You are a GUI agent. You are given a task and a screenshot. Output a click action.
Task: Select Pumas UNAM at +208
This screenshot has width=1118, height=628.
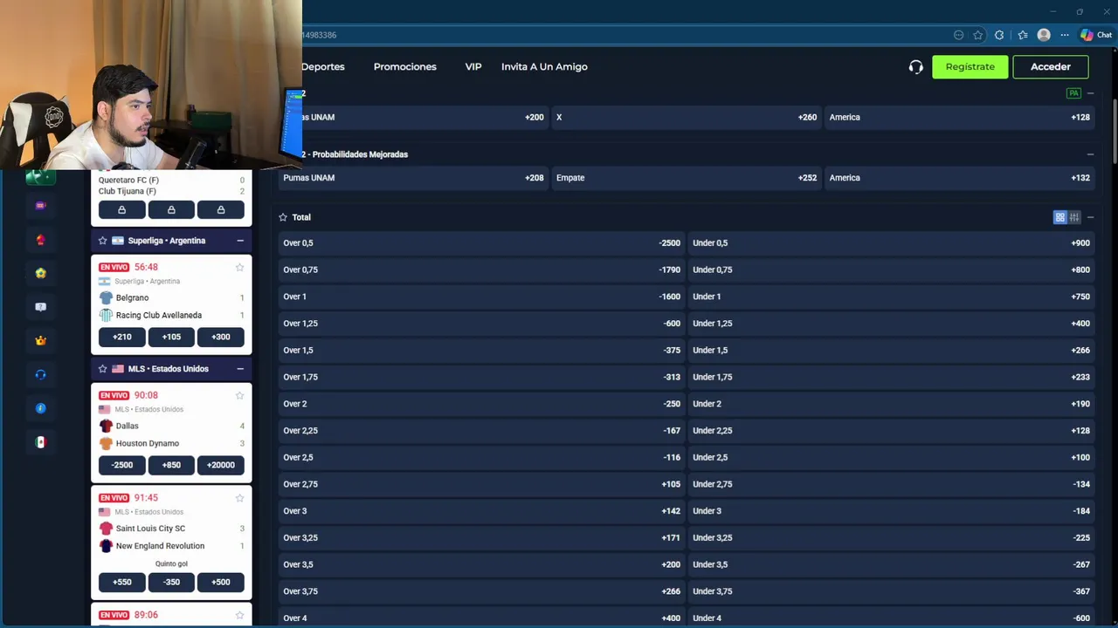click(x=413, y=178)
